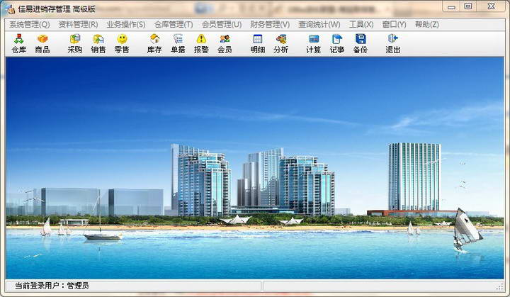Open the 资料管理(R) menu
This screenshot has width=510, height=297.
pyautogui.click(x=78, y=24)
